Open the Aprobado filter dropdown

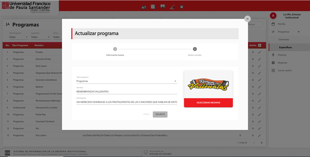[x=40, y=37]
